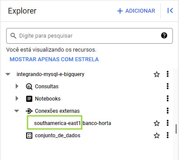Collapse the Conexões externas node

pos(17,111)
